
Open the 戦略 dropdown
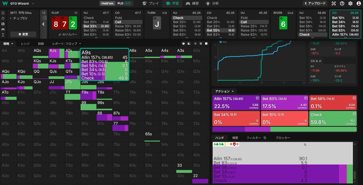tap(8, 44)
